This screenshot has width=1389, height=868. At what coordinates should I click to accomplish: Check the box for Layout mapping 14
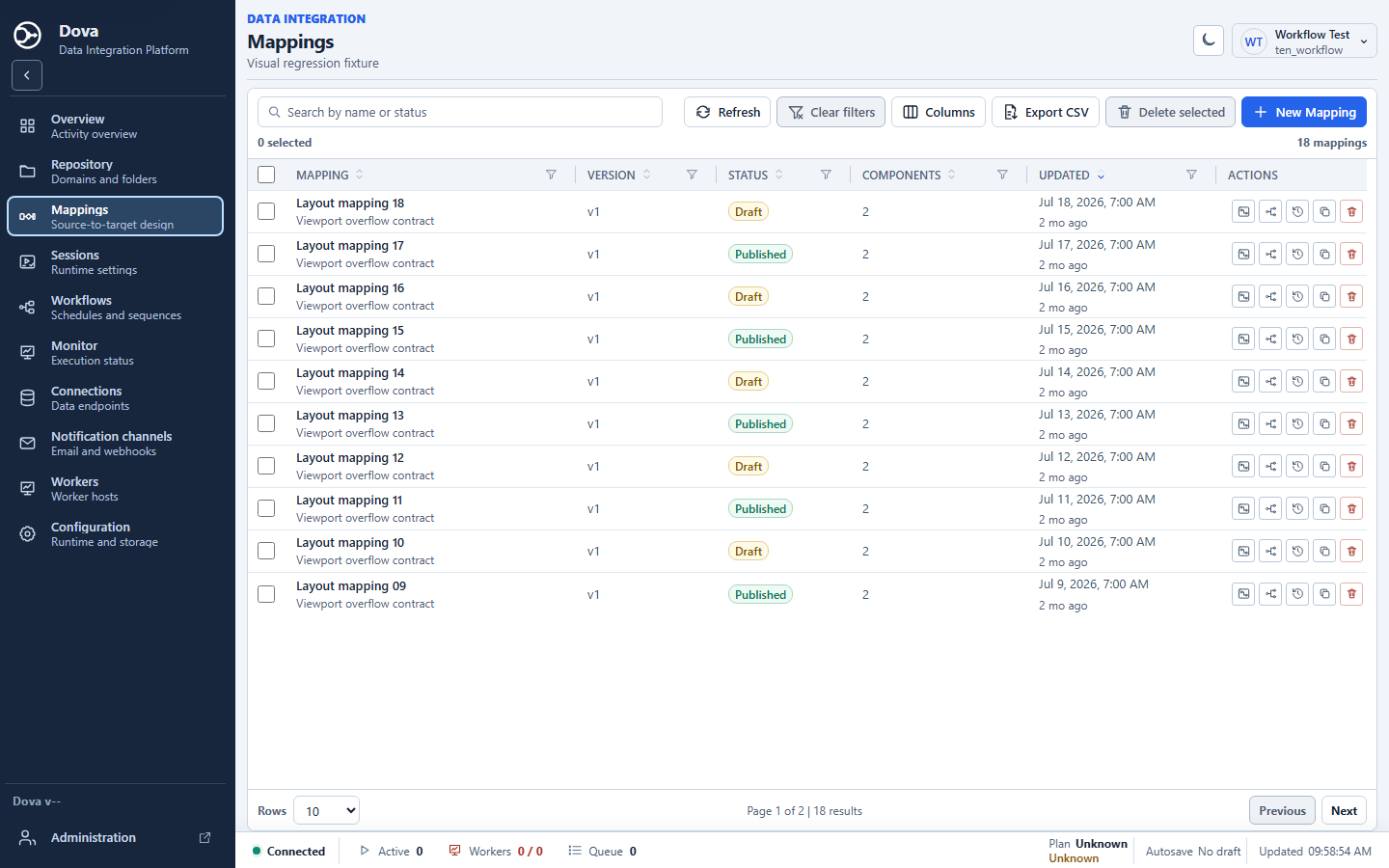[266, 381]
